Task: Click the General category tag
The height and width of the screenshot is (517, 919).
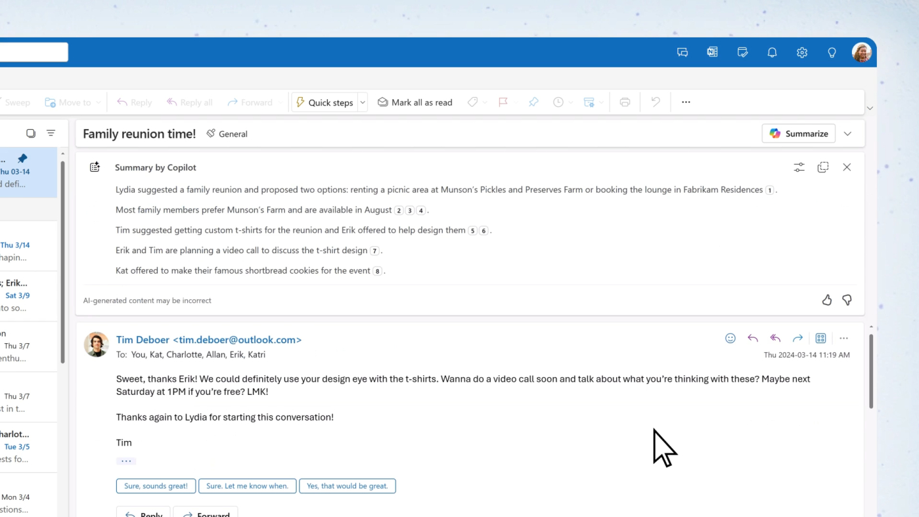Action: pos(227,134)
